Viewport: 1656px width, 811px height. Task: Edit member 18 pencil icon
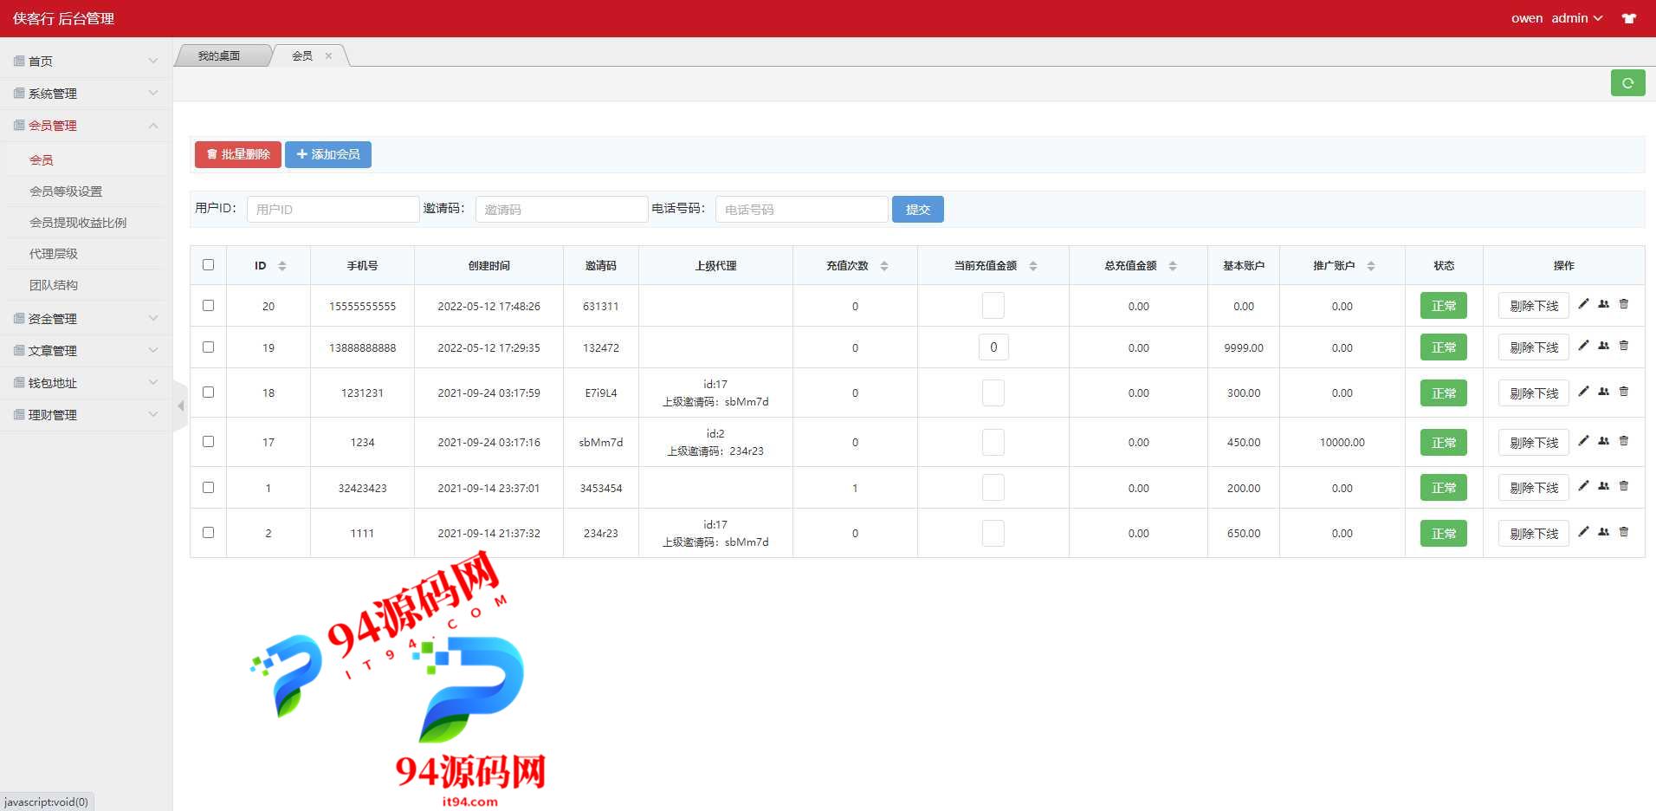1583,392
